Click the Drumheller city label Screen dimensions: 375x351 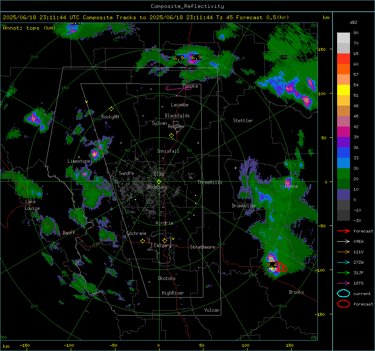[244, 206]
